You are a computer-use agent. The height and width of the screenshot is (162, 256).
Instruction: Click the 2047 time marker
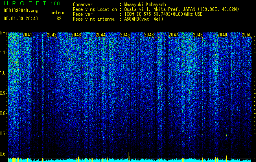(173, 35)
